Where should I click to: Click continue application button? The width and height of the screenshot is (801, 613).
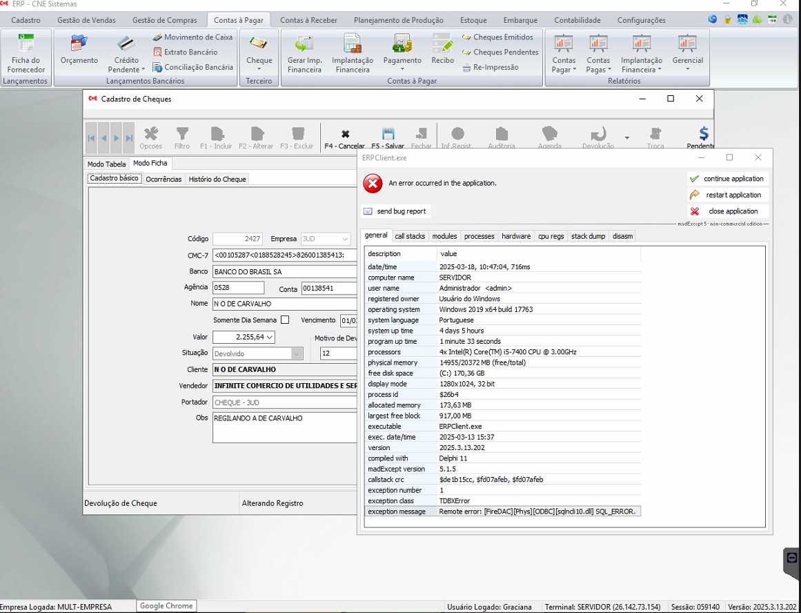[x=728, y=179]
